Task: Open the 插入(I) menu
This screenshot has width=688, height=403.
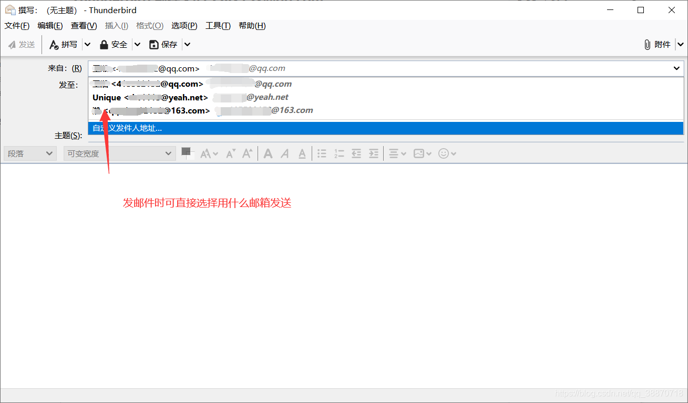Action: 117,26
